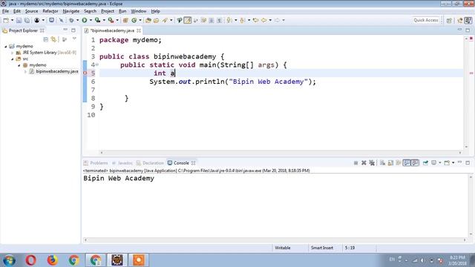Screen dimensions: 475x267
Task: Expand the bipinwebacademy.java tree node
Action: [x=25, y=72]
